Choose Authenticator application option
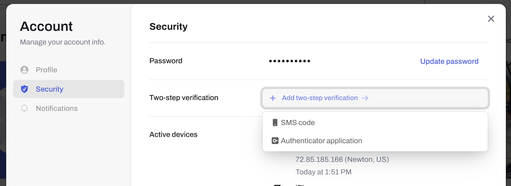This screenshot has width=511, height=186. point(375,141)
